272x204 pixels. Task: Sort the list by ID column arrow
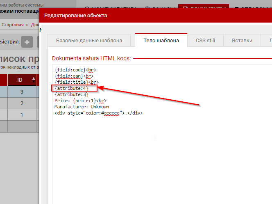33,79
